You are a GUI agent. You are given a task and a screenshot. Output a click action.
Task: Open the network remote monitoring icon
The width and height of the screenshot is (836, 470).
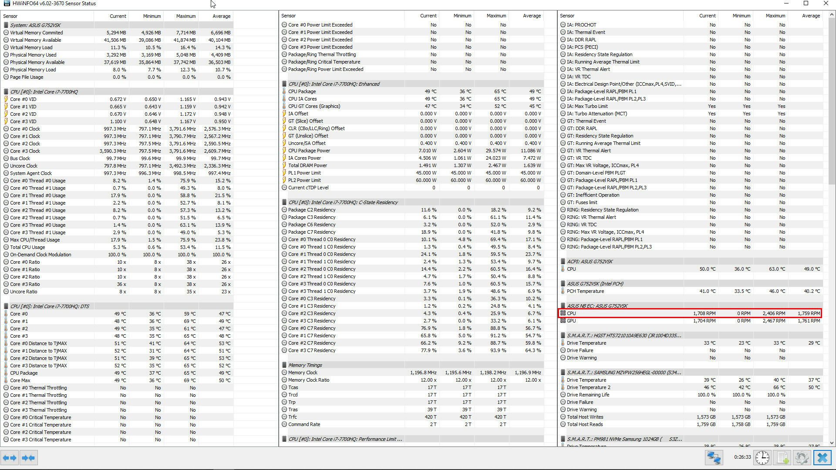714,458
